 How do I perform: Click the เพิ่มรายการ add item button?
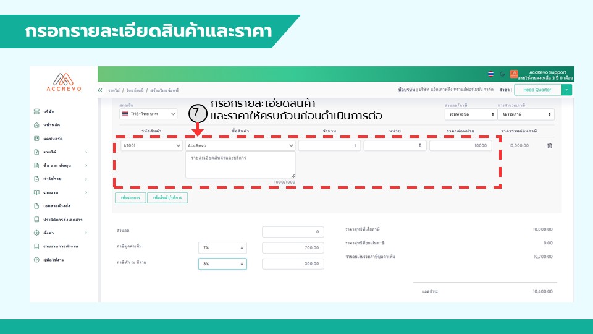click(x=130, y=198)
